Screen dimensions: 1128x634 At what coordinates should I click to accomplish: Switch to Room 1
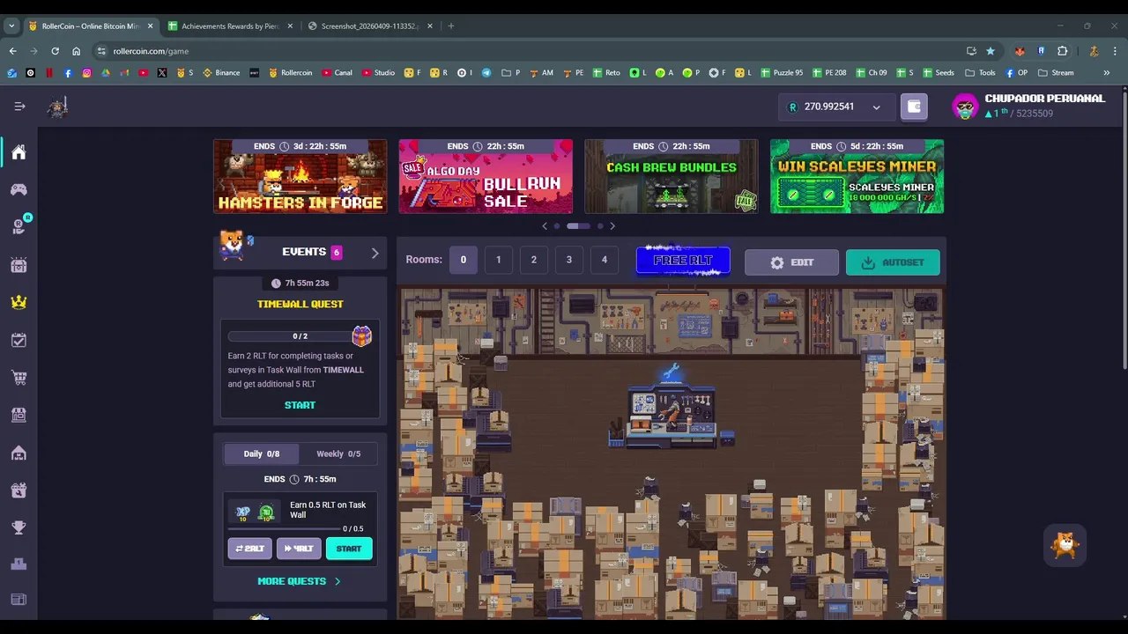point(498,260)
